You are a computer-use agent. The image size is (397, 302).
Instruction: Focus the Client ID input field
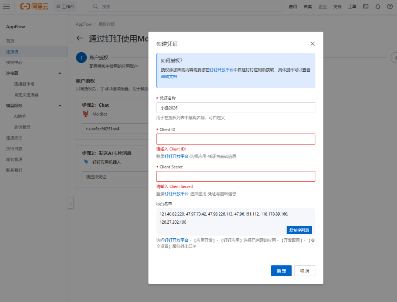point(236,139)
